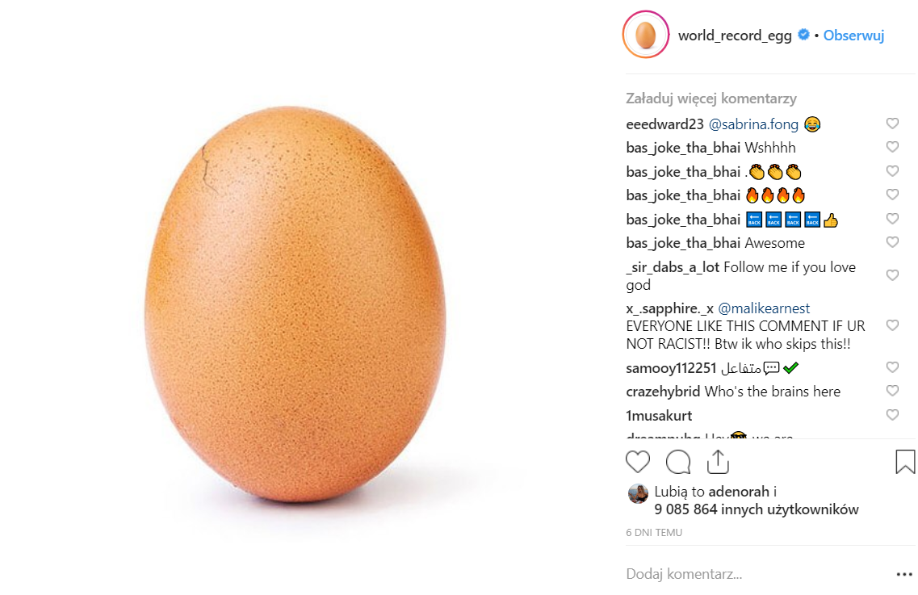Click the world_record_egg profile avatar

[x=645, y=36]
